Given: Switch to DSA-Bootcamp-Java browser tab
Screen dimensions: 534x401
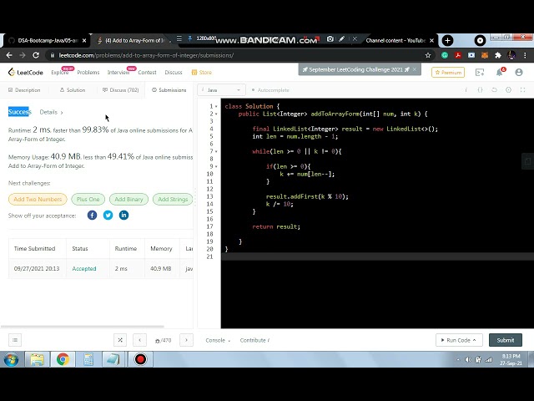Looking at the screenshot, I should 48,41.
